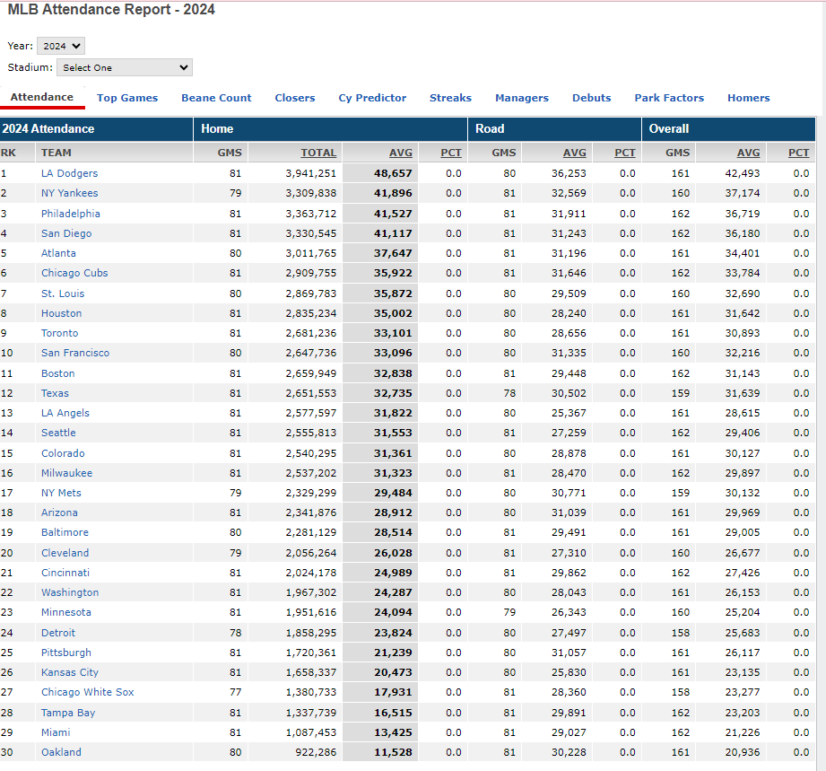Click the Minnesota team link
826x771 pixels.
tap(66, 612)
